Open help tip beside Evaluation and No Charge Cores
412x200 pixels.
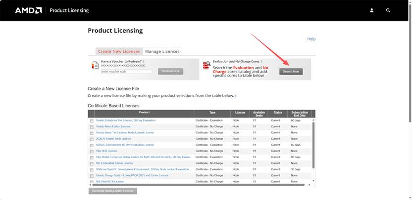(x=261, y=62)
